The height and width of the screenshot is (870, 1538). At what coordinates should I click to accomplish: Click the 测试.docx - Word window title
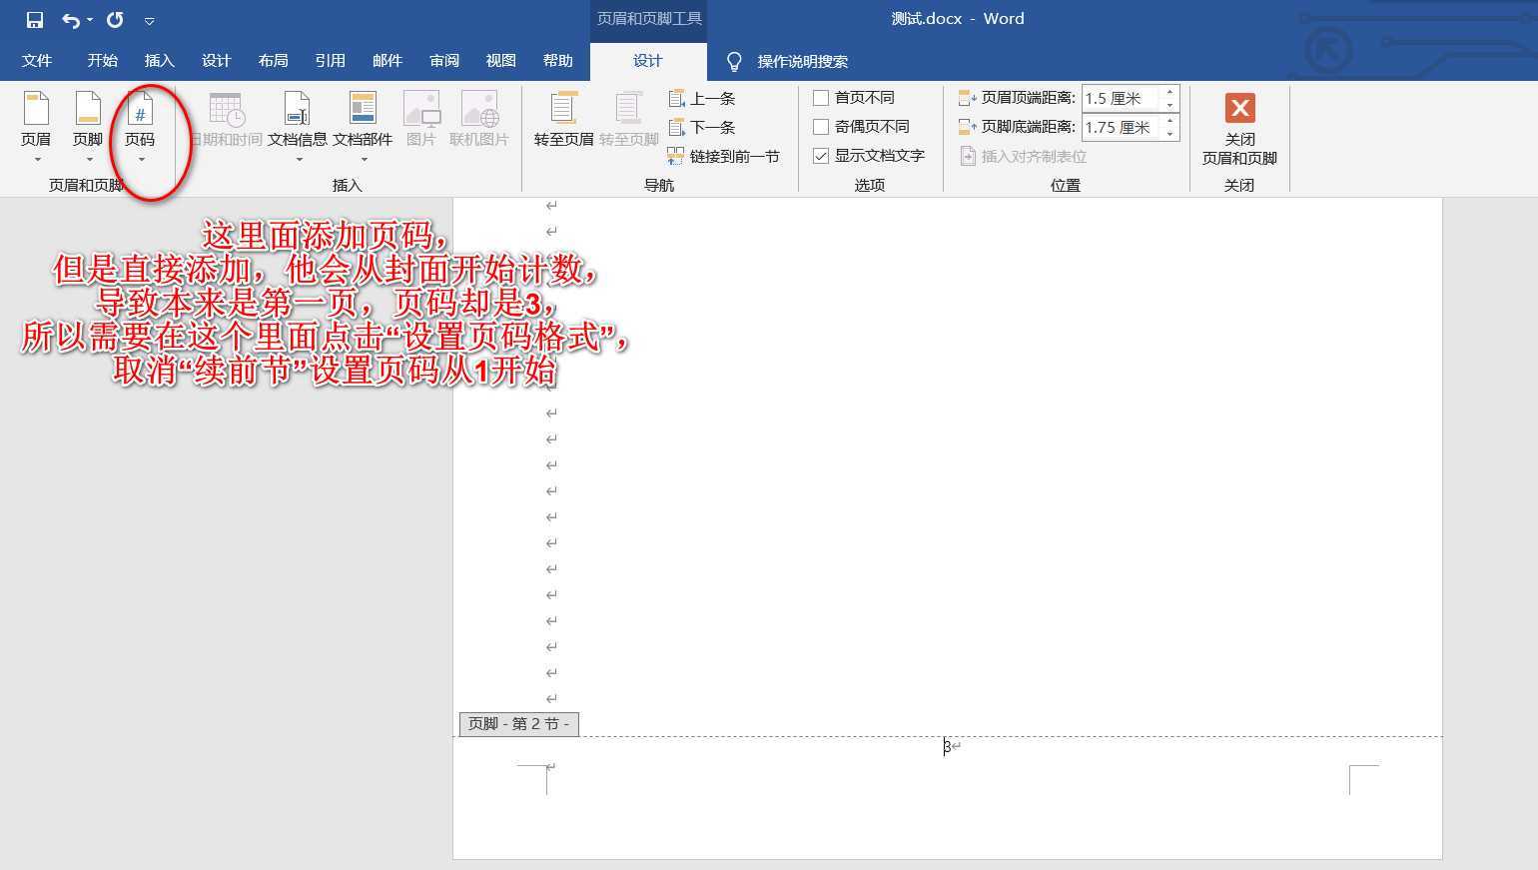pyautogui.click(x=958, y=19)
